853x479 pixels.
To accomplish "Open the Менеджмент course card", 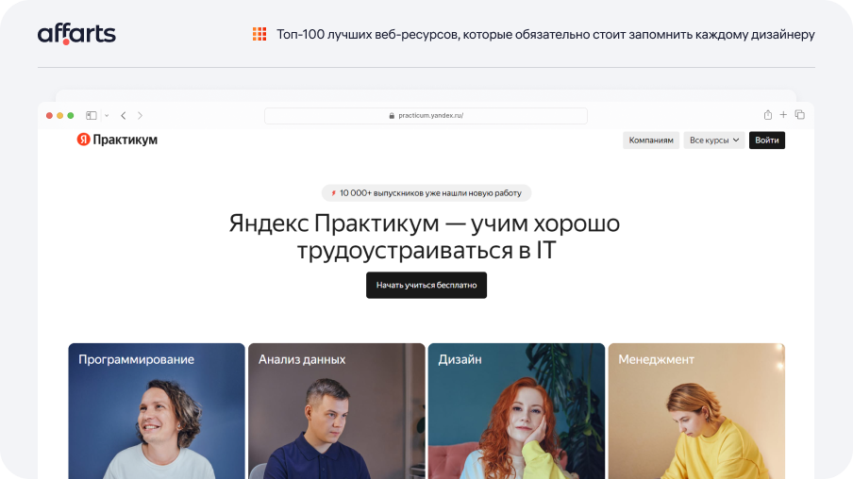I will click(696, 411).
